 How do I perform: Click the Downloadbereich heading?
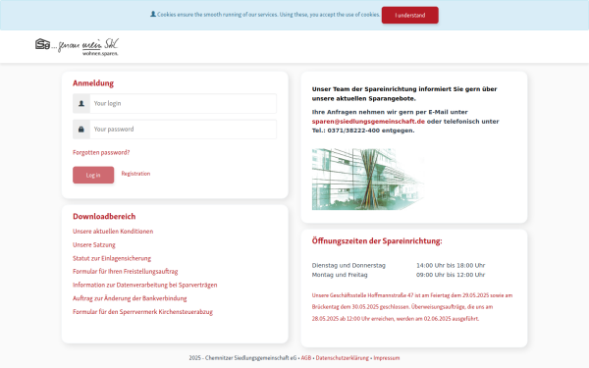(x=104, y=217)
